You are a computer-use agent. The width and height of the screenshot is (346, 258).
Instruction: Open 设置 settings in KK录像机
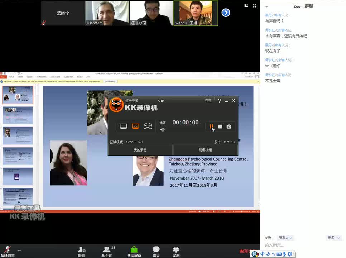pos(208,101)
